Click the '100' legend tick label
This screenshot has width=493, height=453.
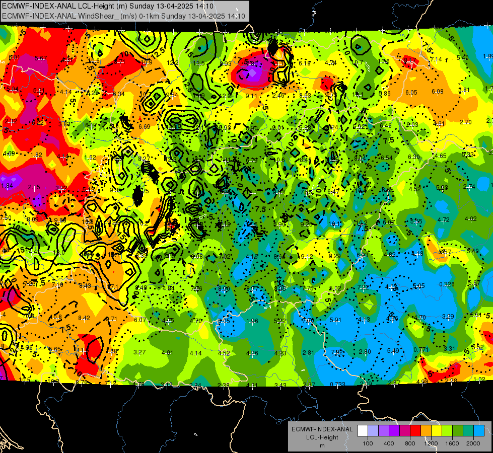(x=368, y=443)
